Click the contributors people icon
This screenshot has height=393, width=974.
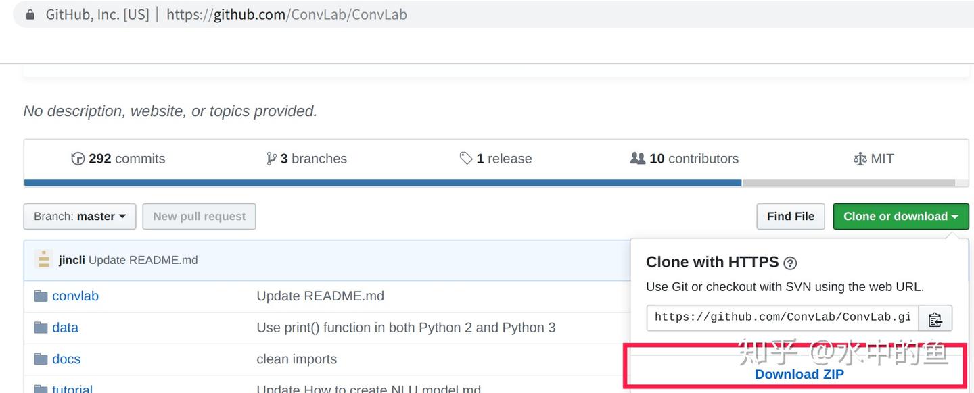tap(638, 158)
